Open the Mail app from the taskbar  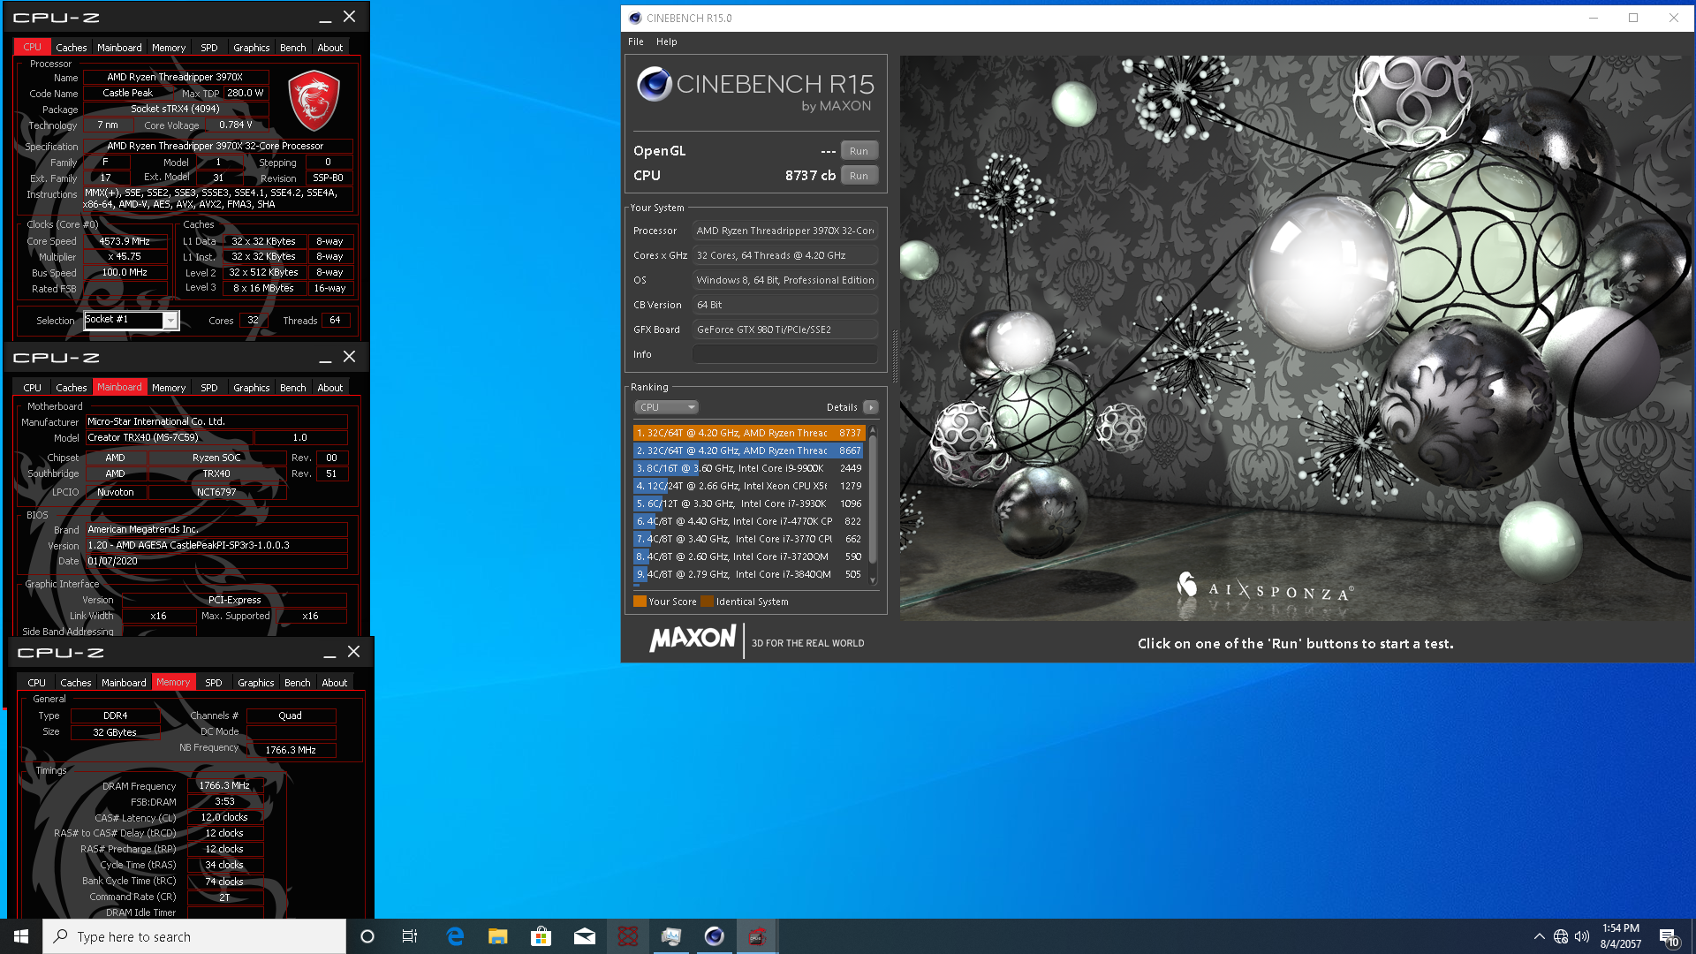tap(585, 936)
